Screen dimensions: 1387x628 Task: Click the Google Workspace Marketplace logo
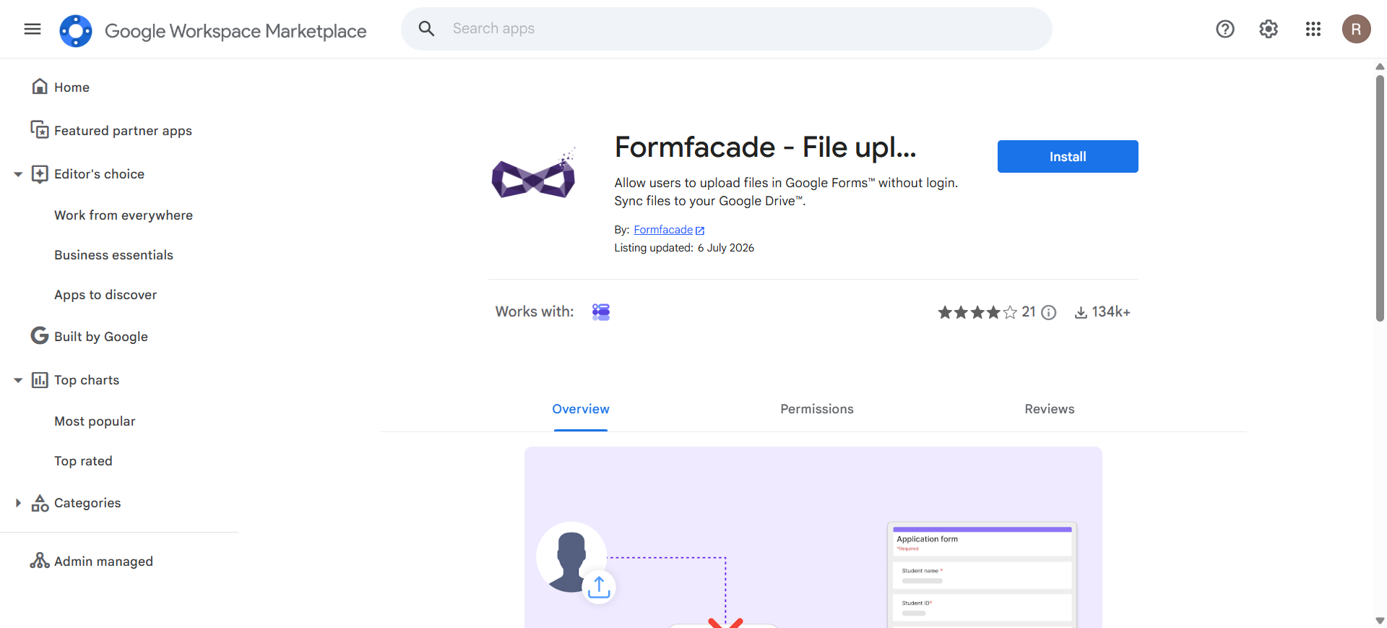76,31
